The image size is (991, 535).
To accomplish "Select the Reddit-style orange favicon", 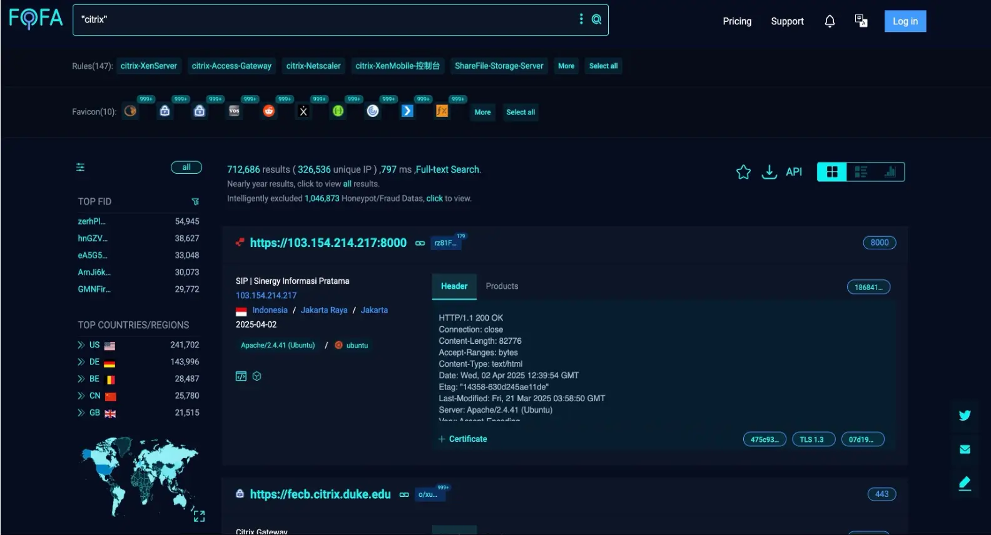I will pyautogui.click(x=269, y=111).
